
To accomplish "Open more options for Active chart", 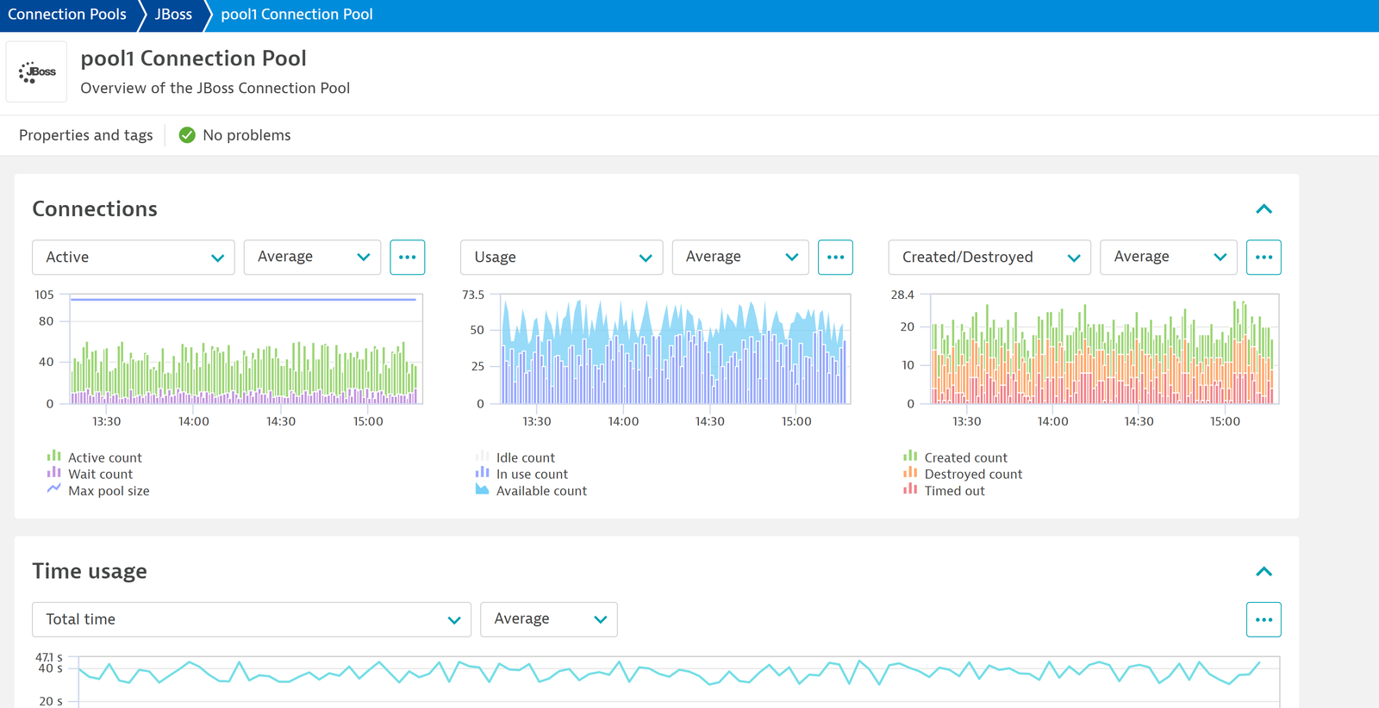I will pos(408,258).
